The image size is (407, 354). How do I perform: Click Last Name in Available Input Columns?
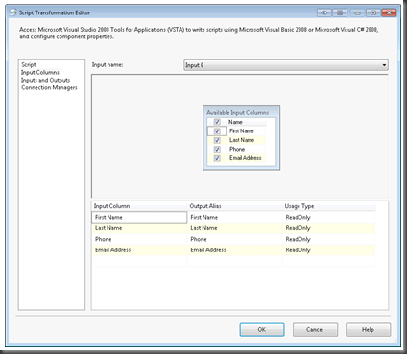click(242, 140)
